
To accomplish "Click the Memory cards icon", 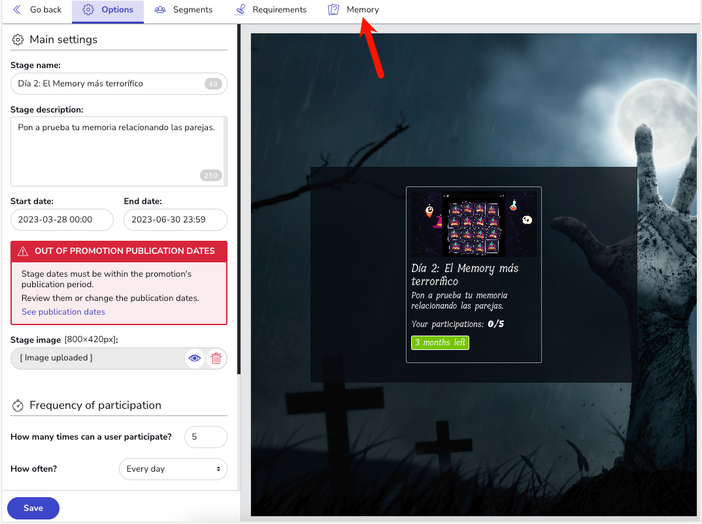I will pos(333,9).
